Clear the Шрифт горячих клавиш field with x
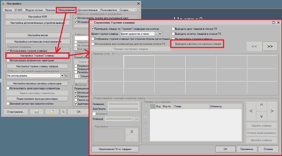Viewport: 282px width, 156px height. point(160,34)
